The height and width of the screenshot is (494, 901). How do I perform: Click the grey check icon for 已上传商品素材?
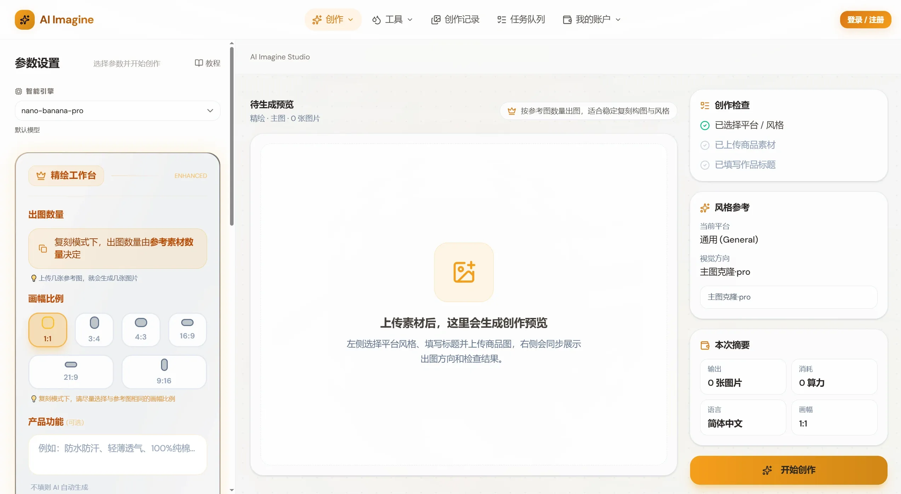705,145
